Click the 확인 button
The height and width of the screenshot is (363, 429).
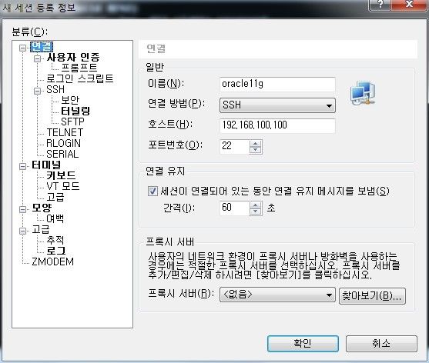(303, 344)
